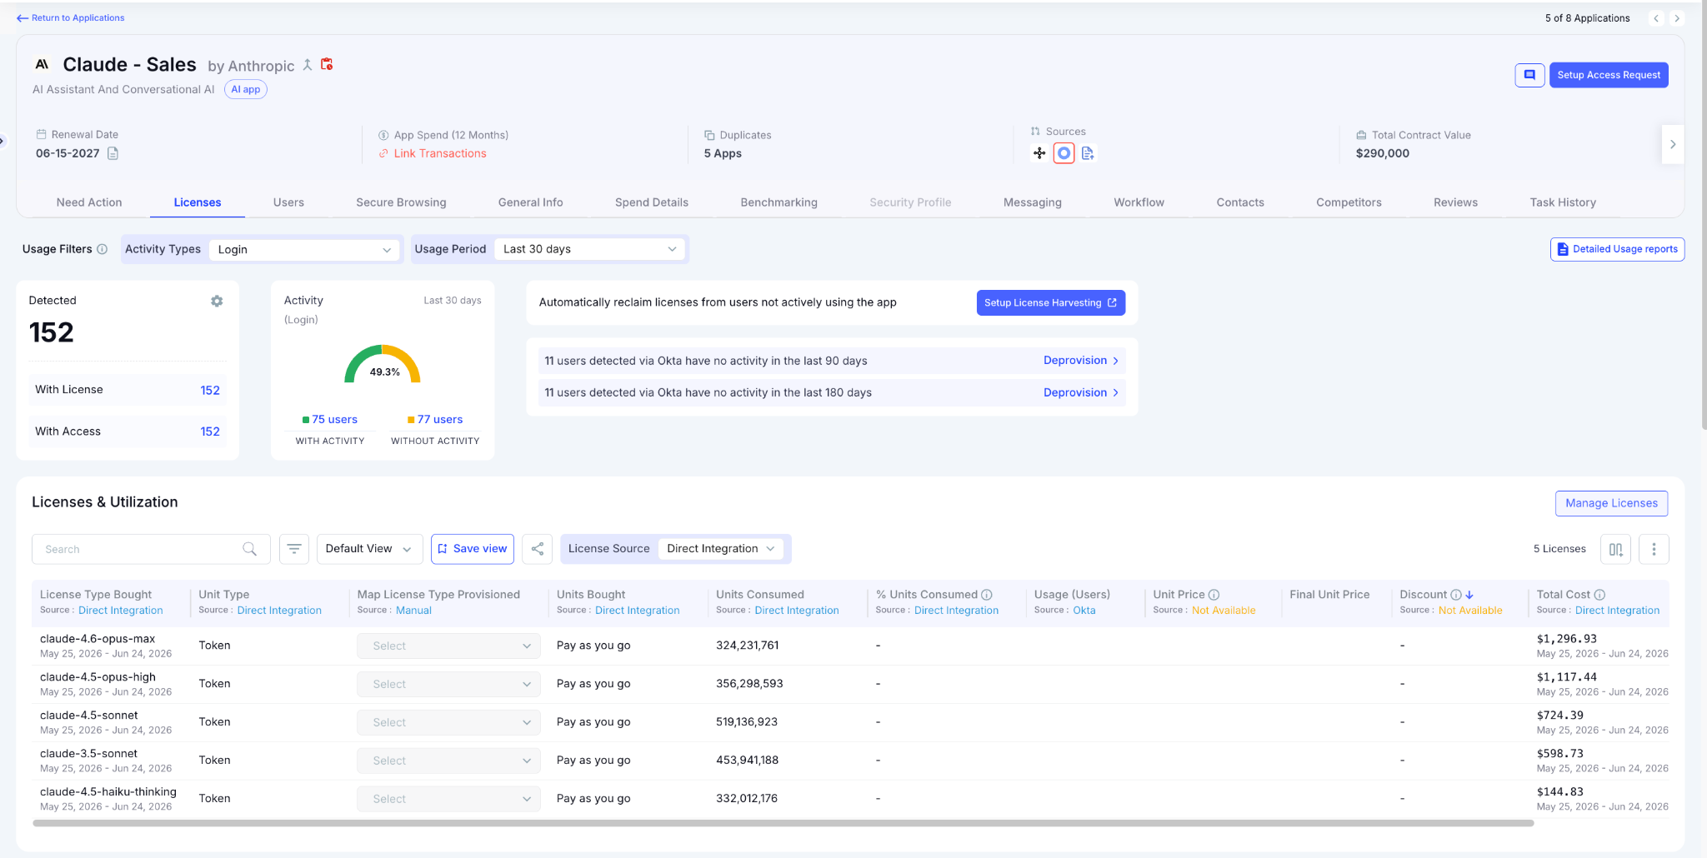
Task: Click Deprovision for the 90 days inactivity row
Action: (1081, 361)
